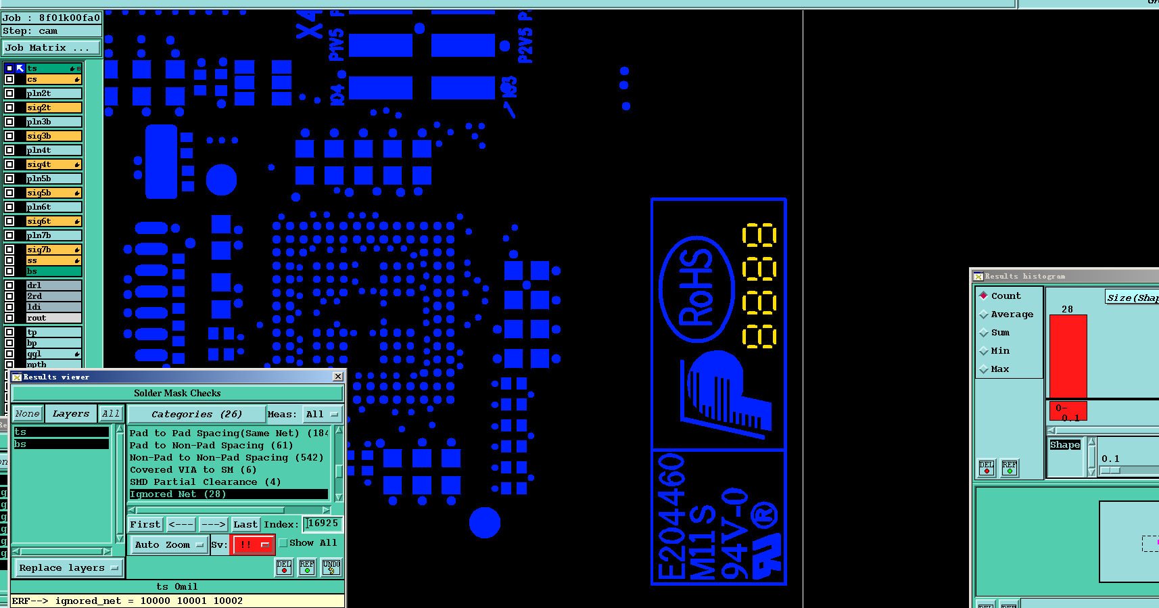Select Pad to Non-Pad Spacing (61)
This screenshot has width=1159, height=608.
(x=229, y=445)
